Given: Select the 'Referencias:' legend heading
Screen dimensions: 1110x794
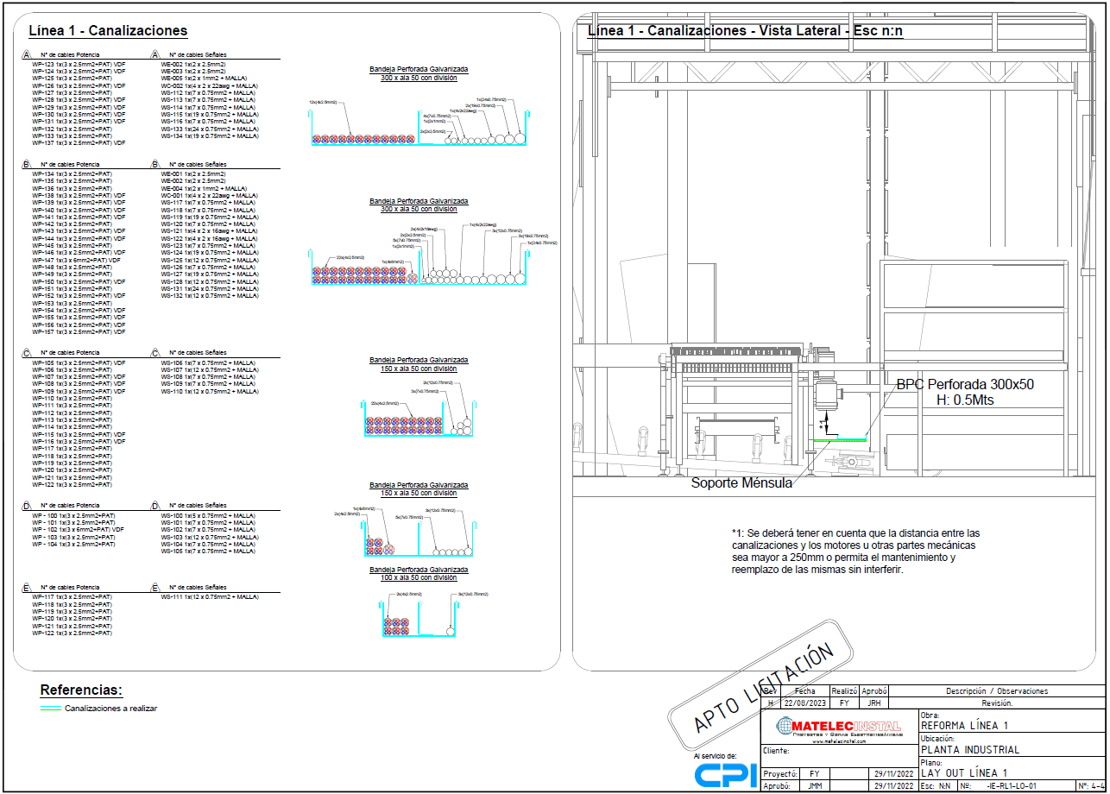Looking at the screenshot, I should (81, 690).
